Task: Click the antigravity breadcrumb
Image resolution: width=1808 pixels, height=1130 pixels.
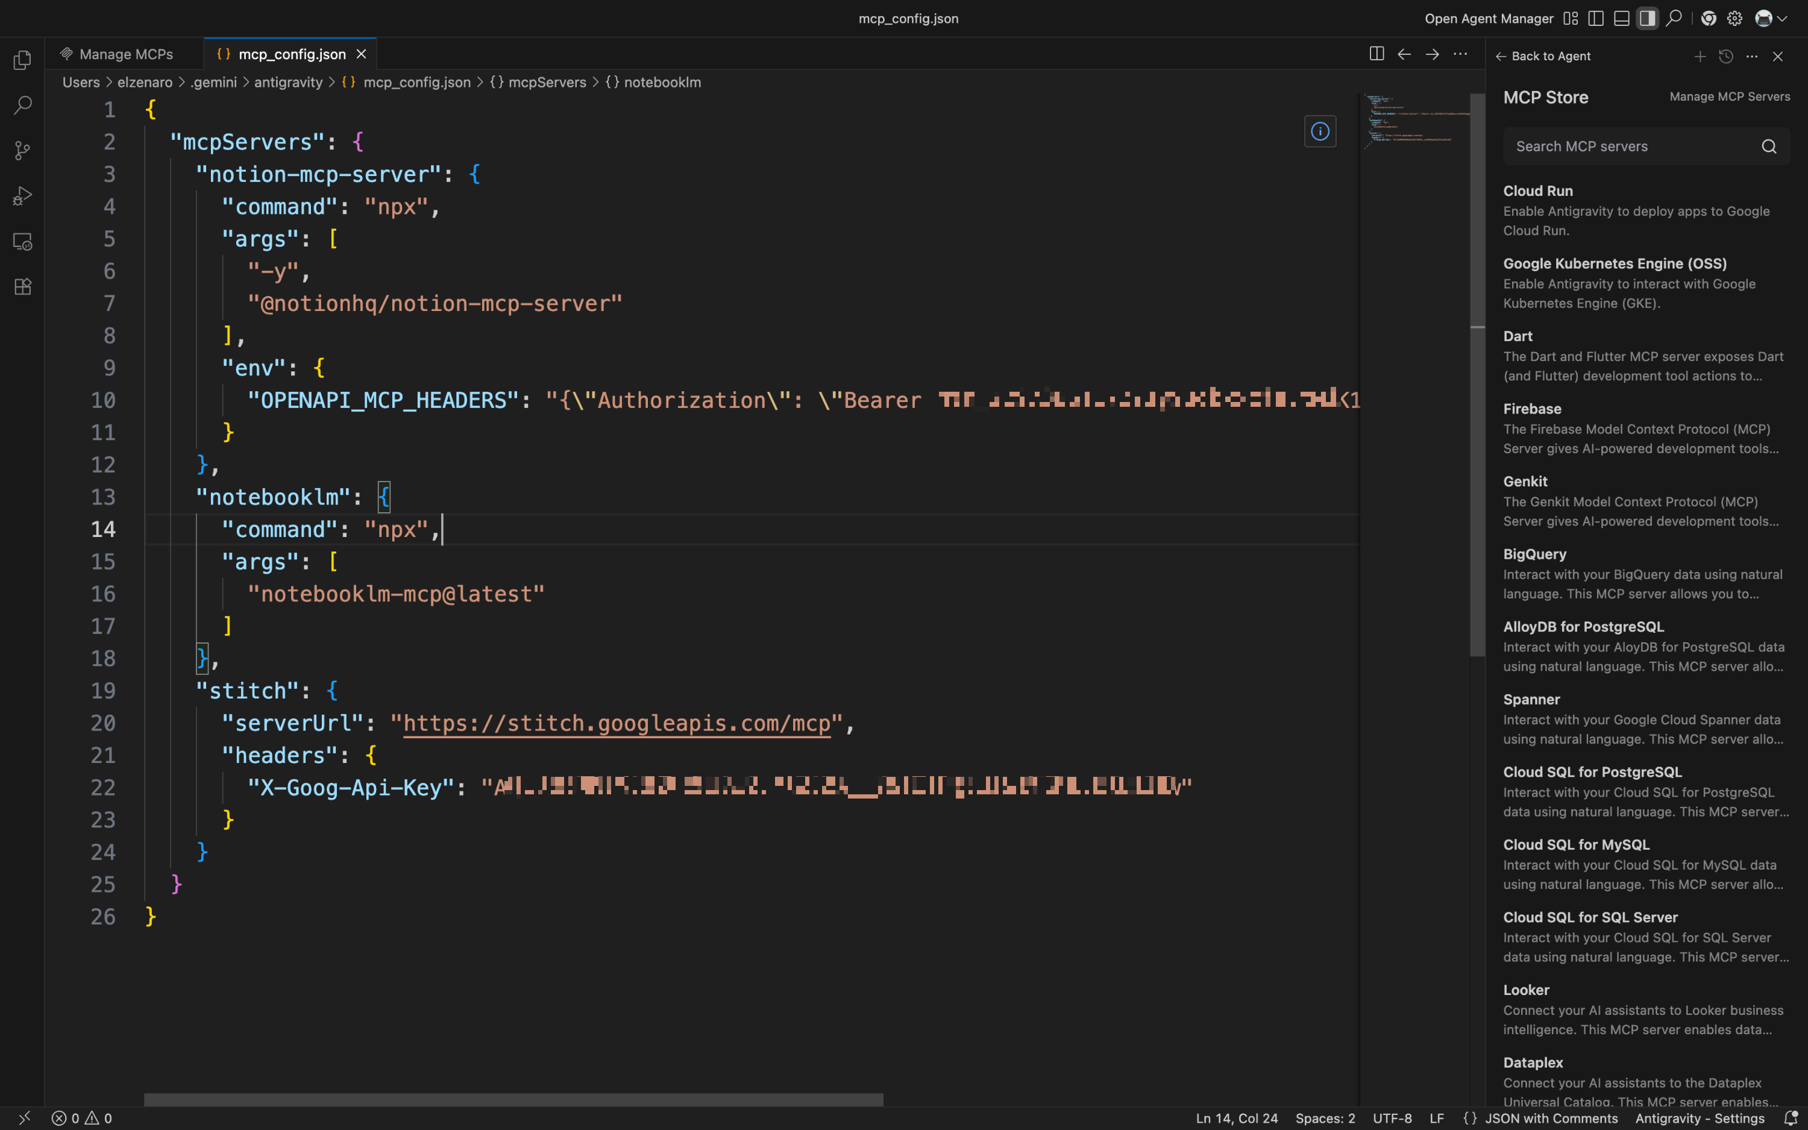Action: coord(289,82)
